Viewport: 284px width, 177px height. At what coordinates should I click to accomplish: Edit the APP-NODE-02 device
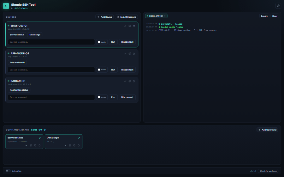point(129,54)
